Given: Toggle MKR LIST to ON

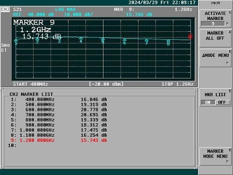Looking at the screenshot, I should 208,102.
